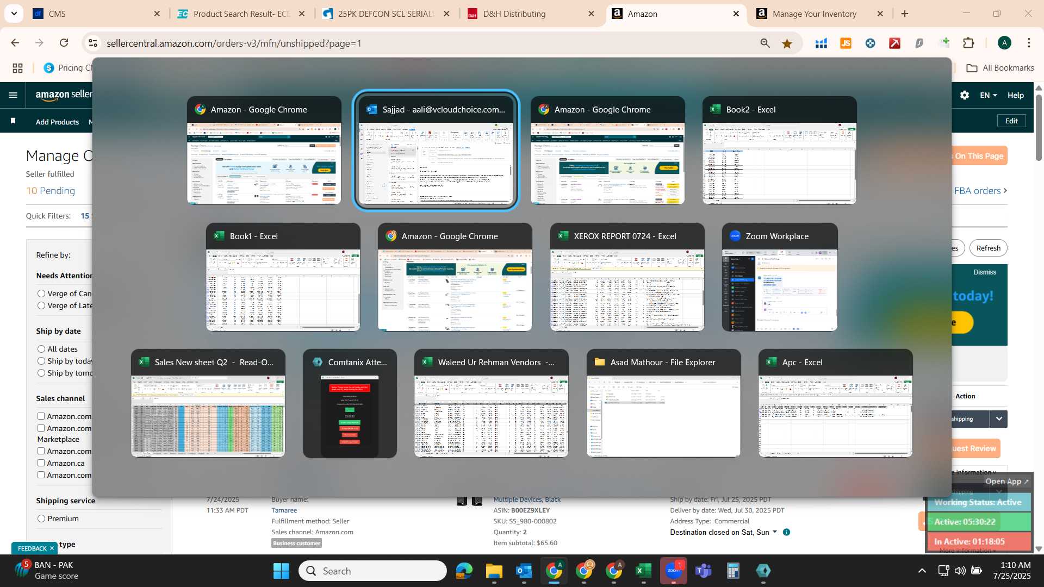The image size is (1044, 587).
Task: Open File Explorer from taskbar
Action: 494,571
